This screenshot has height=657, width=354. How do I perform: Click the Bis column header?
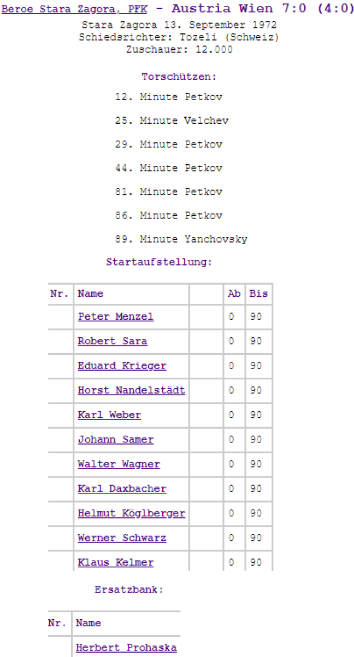pos(258,293)
